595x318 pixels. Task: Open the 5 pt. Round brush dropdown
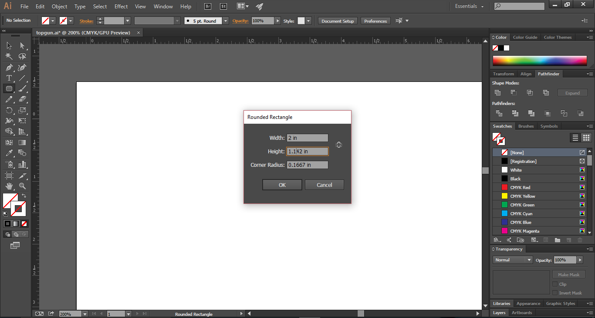point(226,20)
